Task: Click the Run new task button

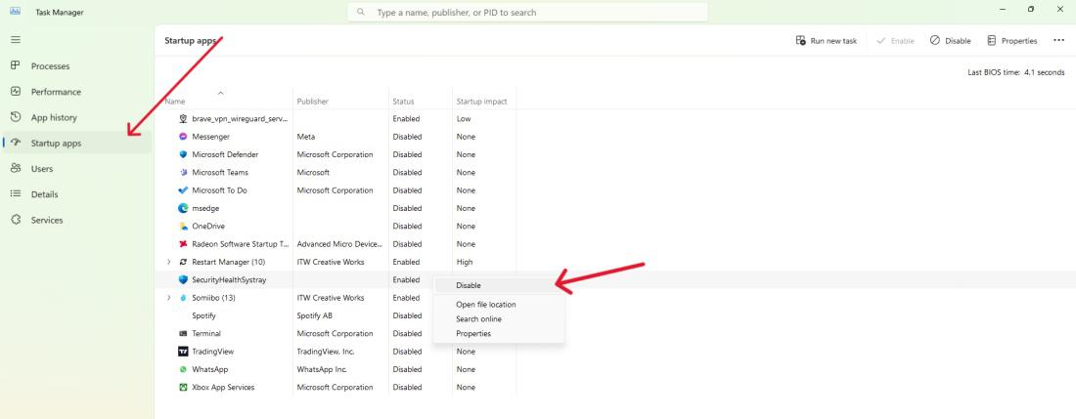Action: click(827, 40)
